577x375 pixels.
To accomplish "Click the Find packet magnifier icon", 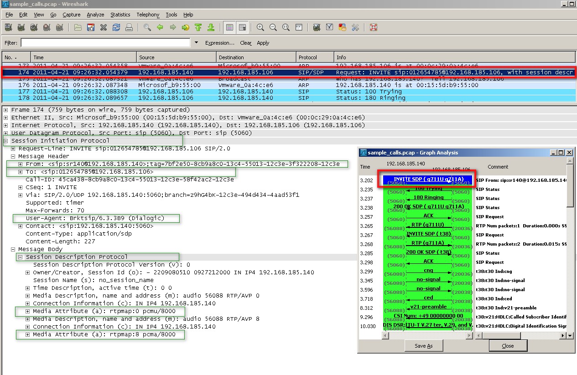I will tap(147, 28).
